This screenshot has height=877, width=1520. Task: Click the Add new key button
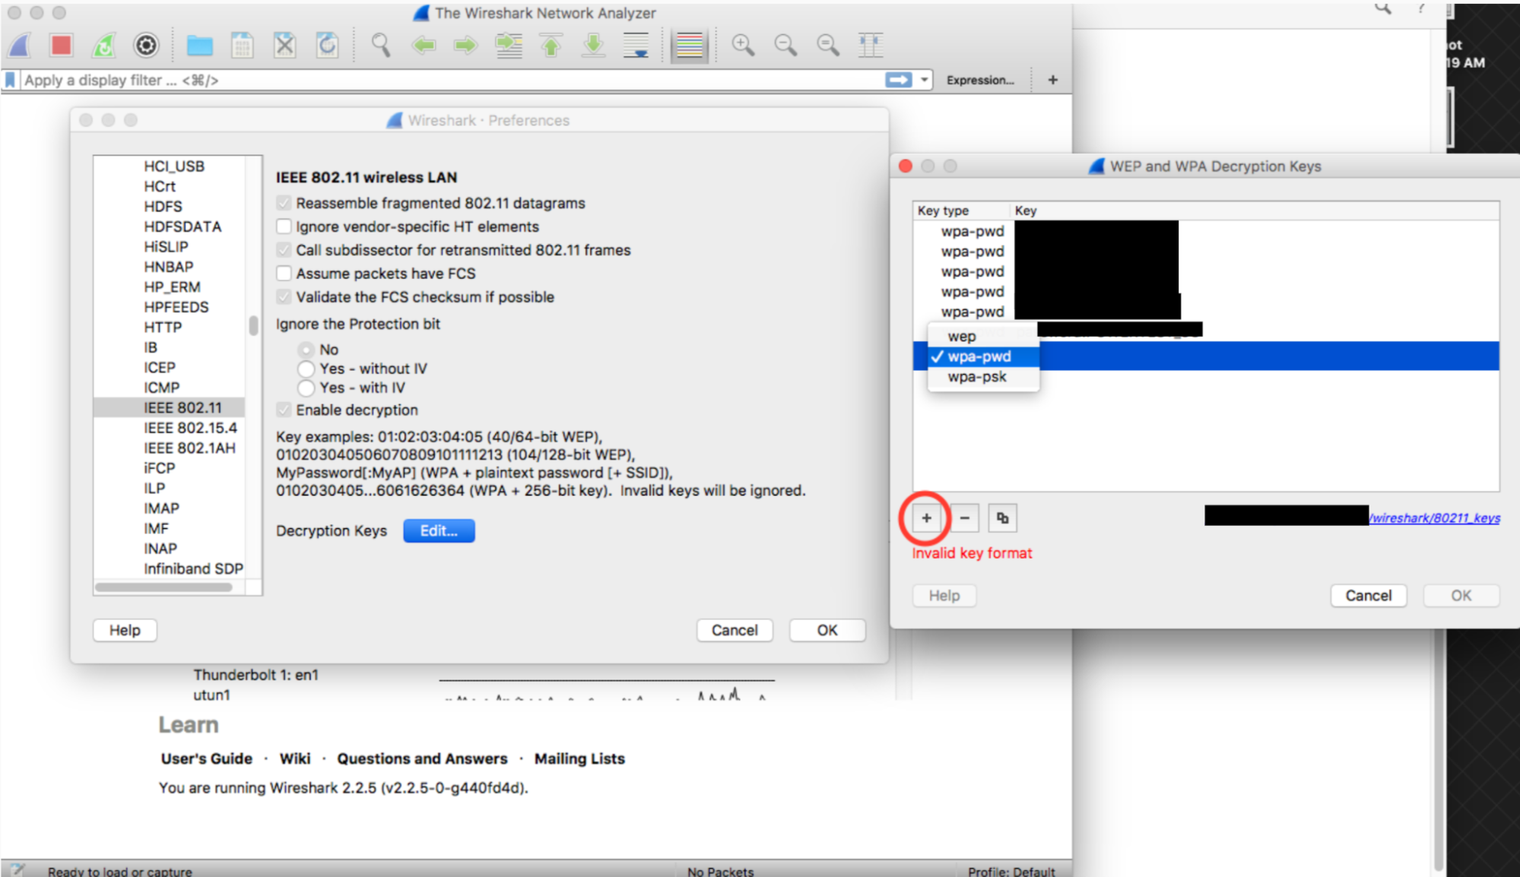[x=925, y=518]
